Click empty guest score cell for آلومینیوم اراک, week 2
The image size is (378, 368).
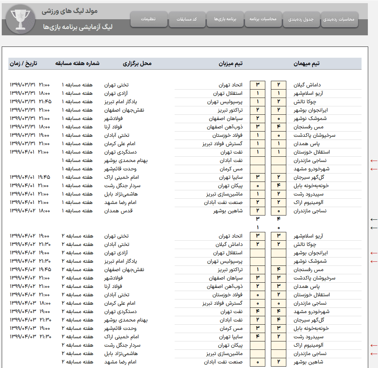click(279, 345)
